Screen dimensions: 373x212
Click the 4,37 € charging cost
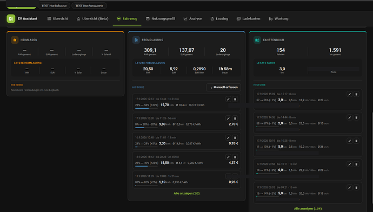pos(234,163)
